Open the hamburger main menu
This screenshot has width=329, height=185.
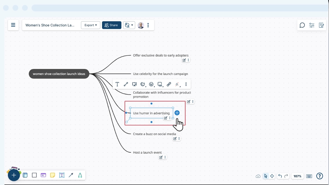(13, 25)
